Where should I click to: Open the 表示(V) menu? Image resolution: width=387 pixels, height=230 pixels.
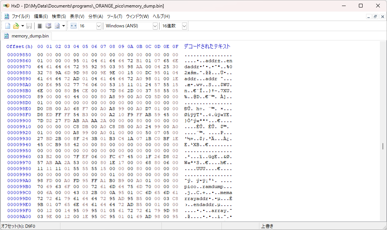pyautogui.click(x=77, y=16)
